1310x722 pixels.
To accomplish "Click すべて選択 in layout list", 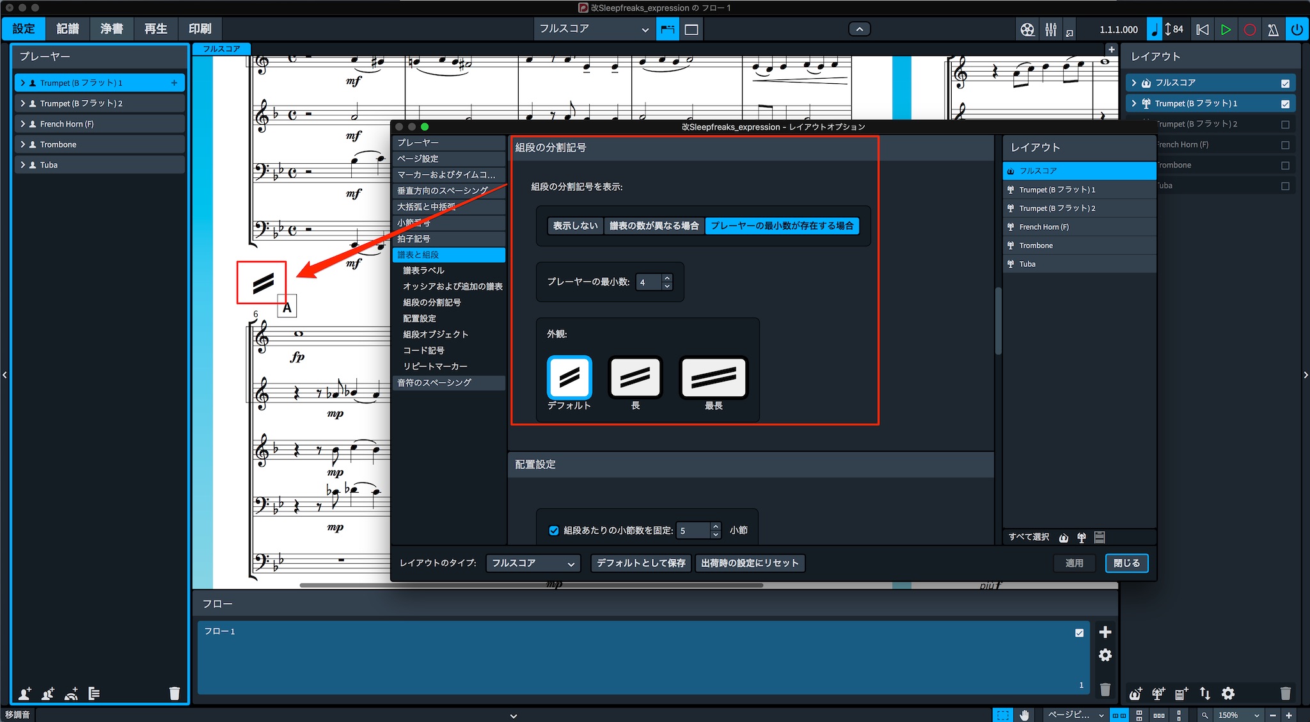I will [1029, 537].
